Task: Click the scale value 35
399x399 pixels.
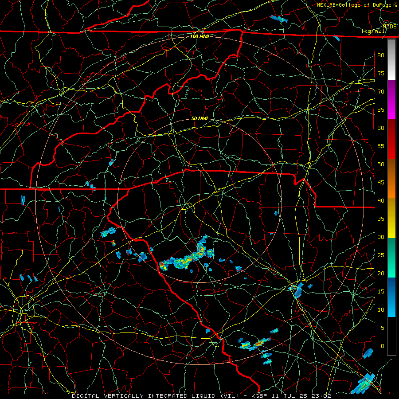Action: click(x=381, y=219)
